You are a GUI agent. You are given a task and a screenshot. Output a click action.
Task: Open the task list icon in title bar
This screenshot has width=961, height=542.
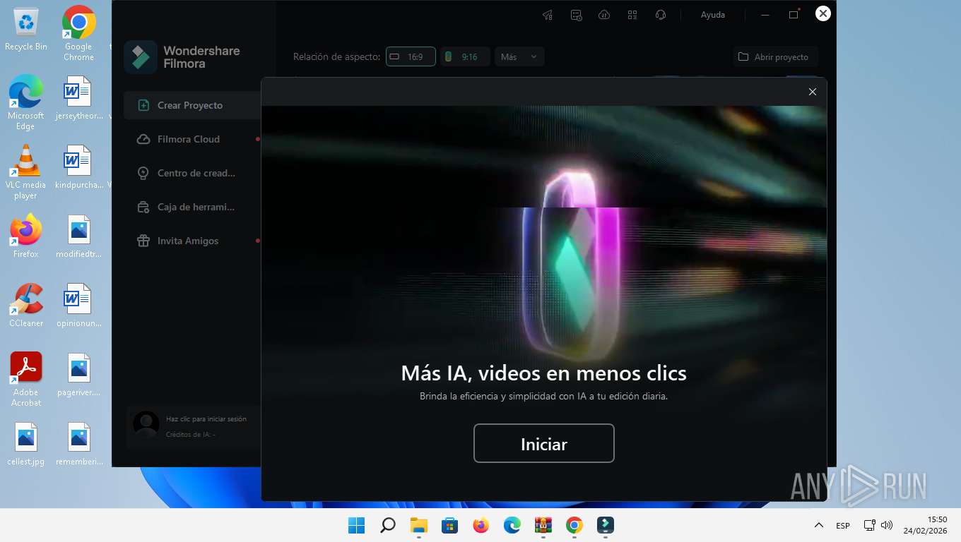coord(576,15)
